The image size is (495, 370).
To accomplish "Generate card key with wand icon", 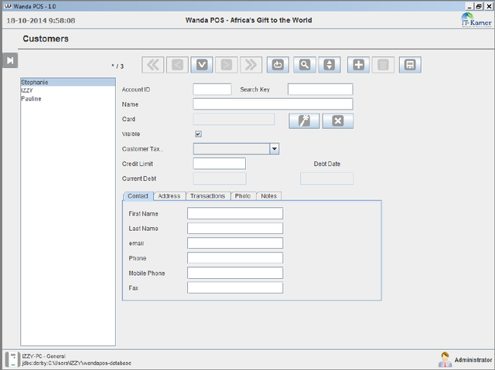I will pyautogui.click(x=303, y=120).
